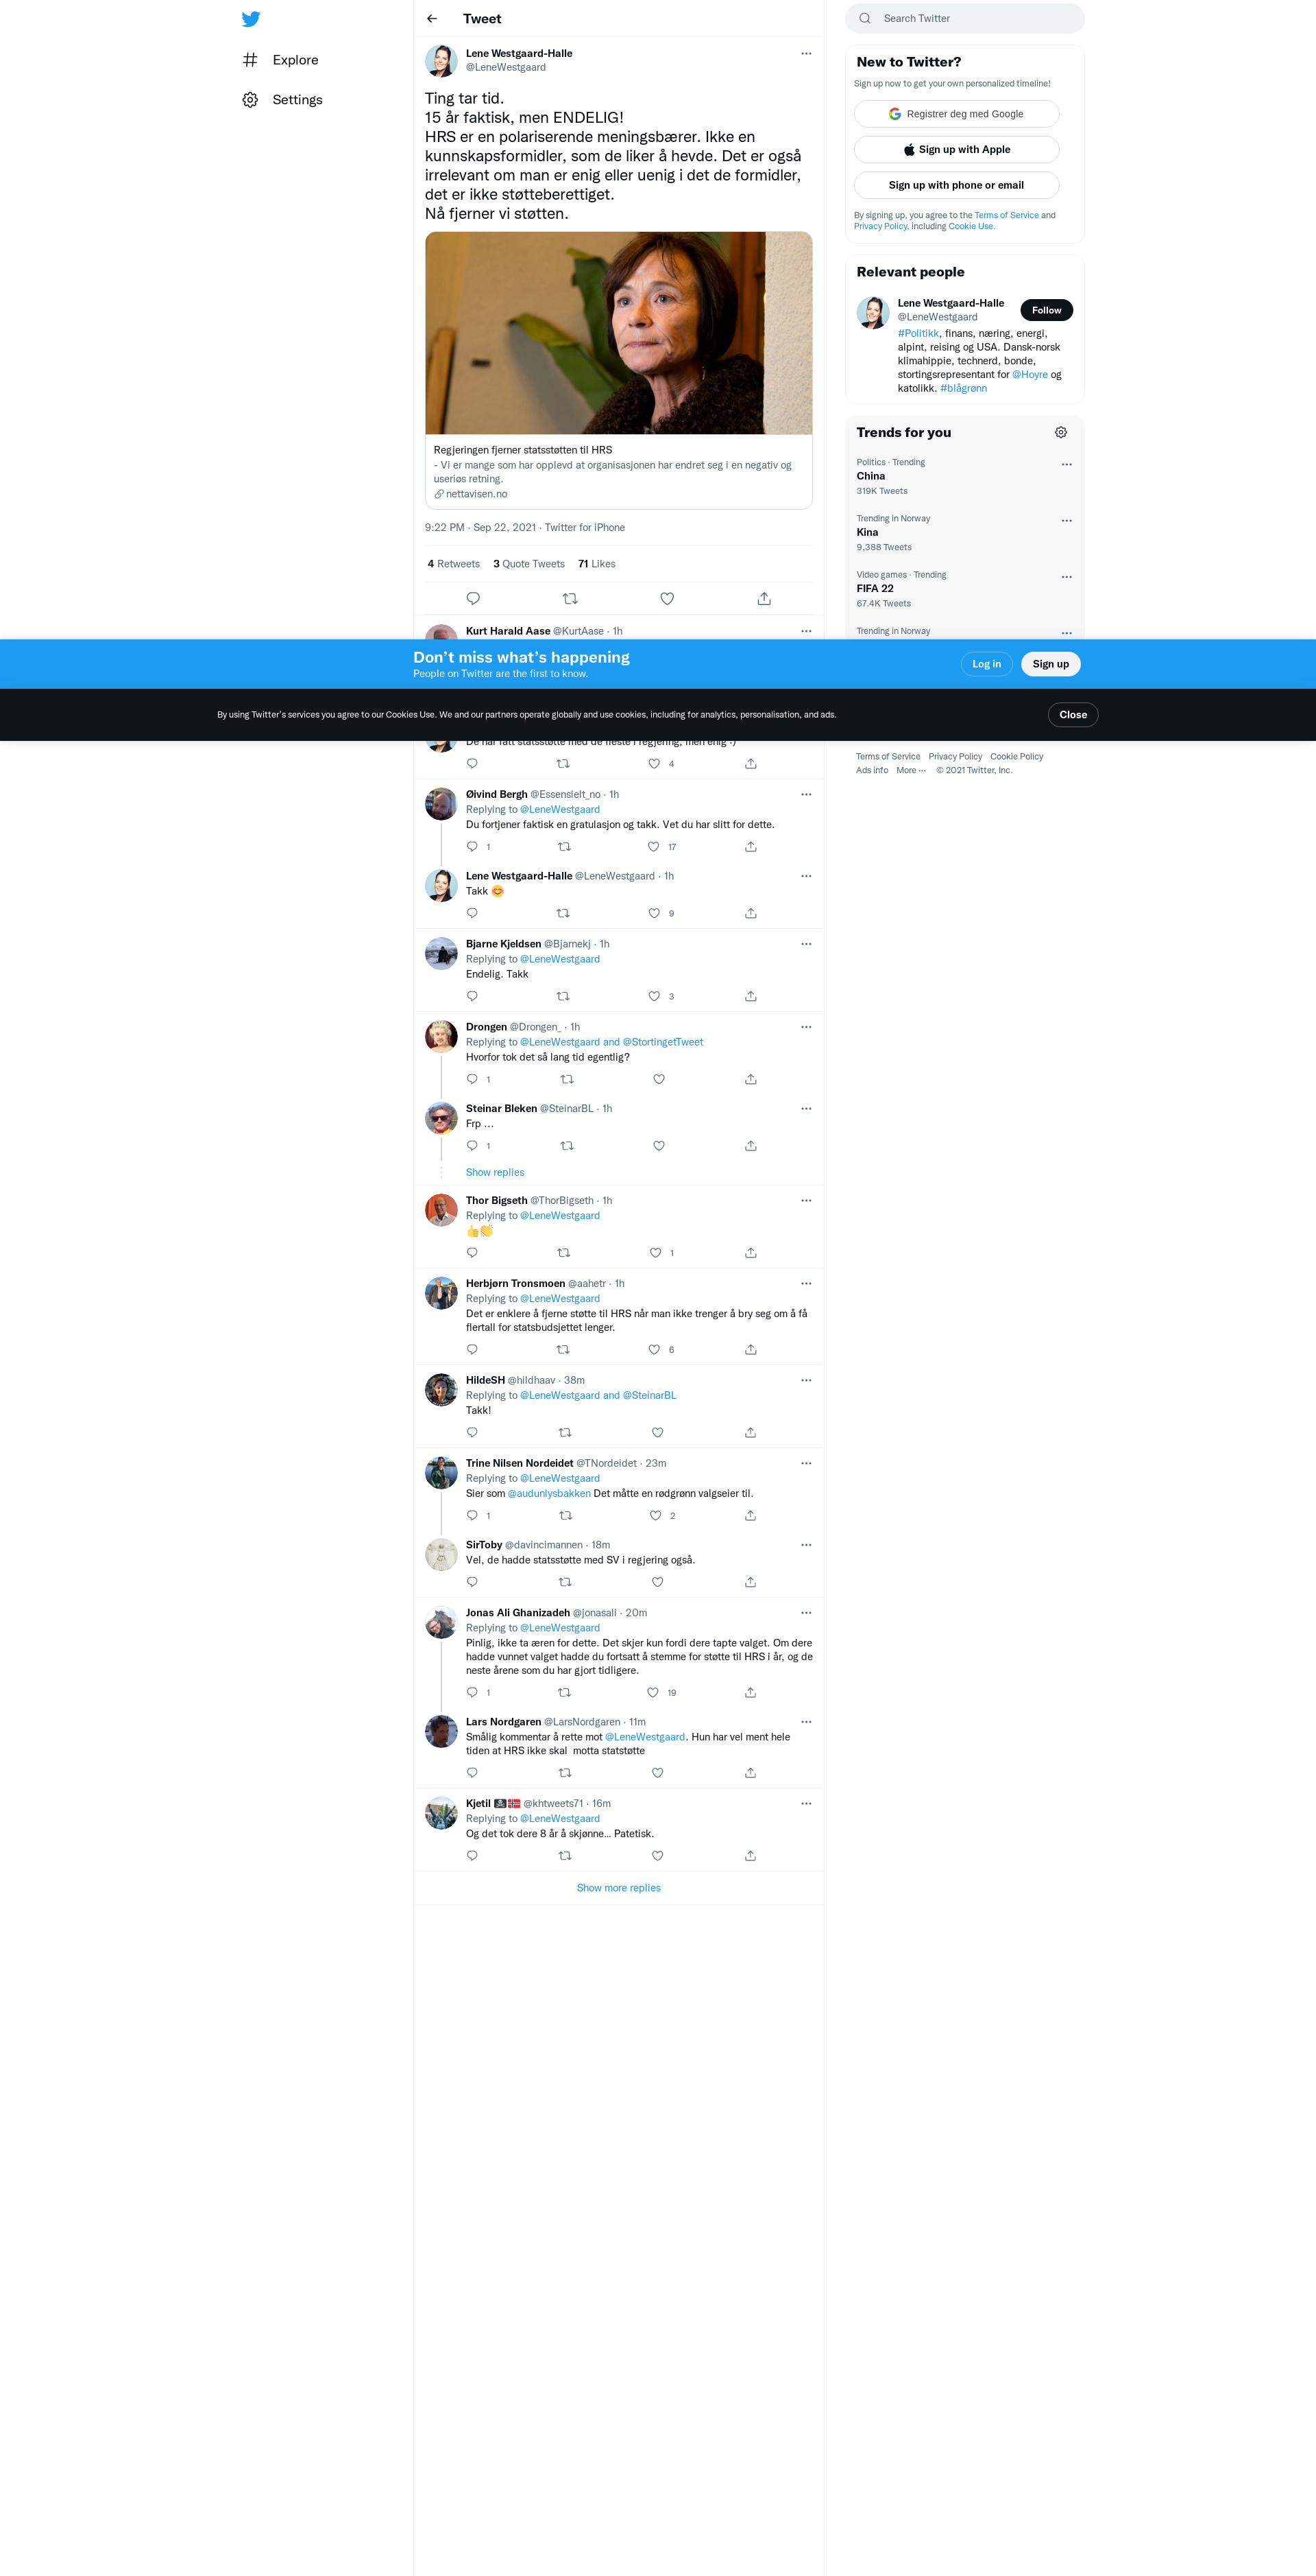
Task: Open the Settings menu item
Action: [282, 100]
